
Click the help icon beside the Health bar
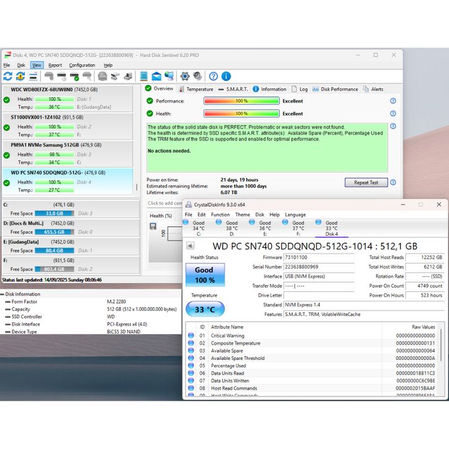393,114
